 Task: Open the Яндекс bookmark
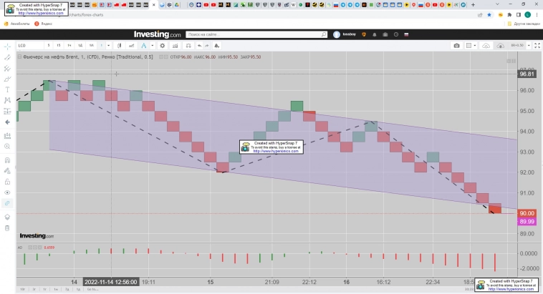44,24
